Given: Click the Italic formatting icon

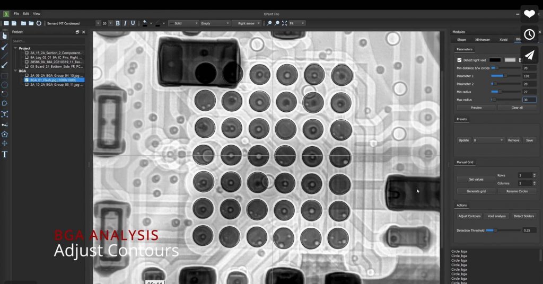Looking at the screenshot, I should [125, 23].
